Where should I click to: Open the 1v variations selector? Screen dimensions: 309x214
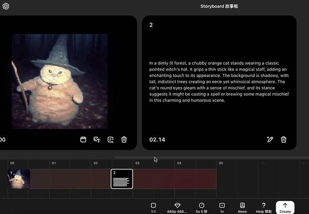(222, 207)
